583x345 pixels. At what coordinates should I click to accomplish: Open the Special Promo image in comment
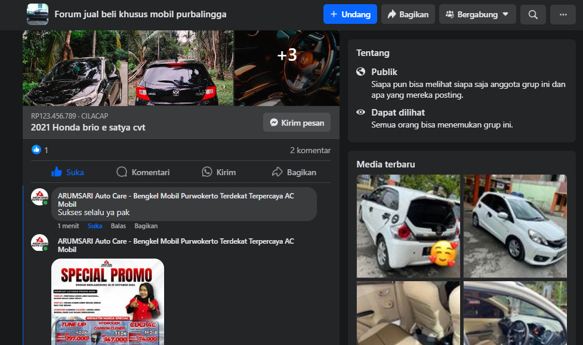(x=107, y=302)
